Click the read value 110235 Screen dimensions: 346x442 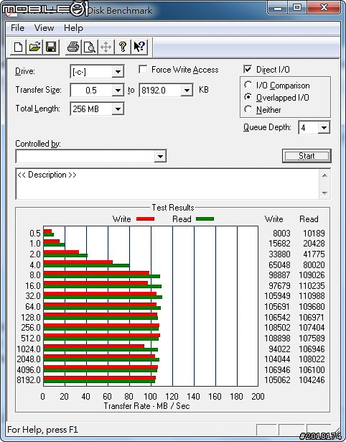pyautogui.click(x=312, y=286)
